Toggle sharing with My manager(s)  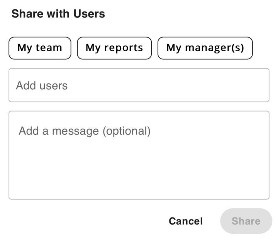click(205, 48)
